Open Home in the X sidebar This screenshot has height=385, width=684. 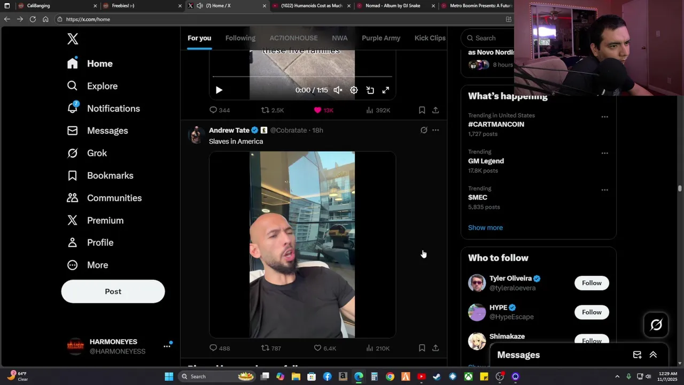[x=90, y=64]
